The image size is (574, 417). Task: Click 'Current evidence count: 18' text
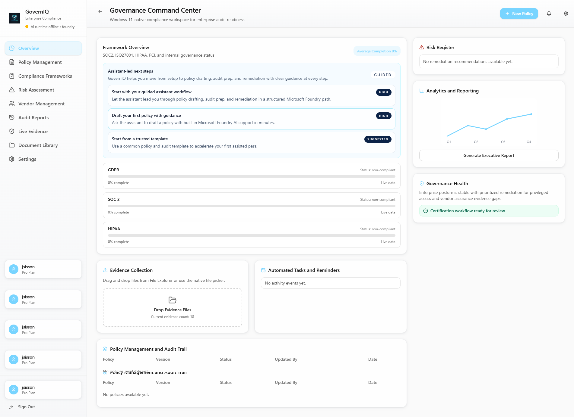click(173, 317)
